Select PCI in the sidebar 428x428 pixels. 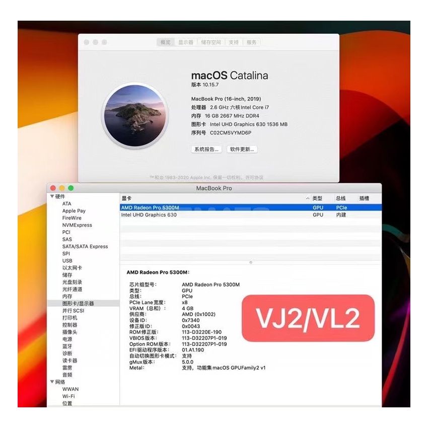(x=66, y=232)
